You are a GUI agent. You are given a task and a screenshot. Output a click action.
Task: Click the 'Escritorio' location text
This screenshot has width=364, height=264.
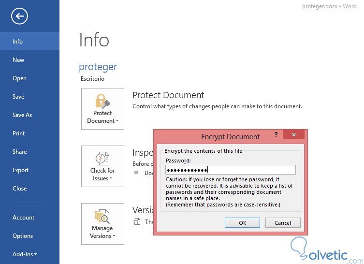[x=92, y=79]
